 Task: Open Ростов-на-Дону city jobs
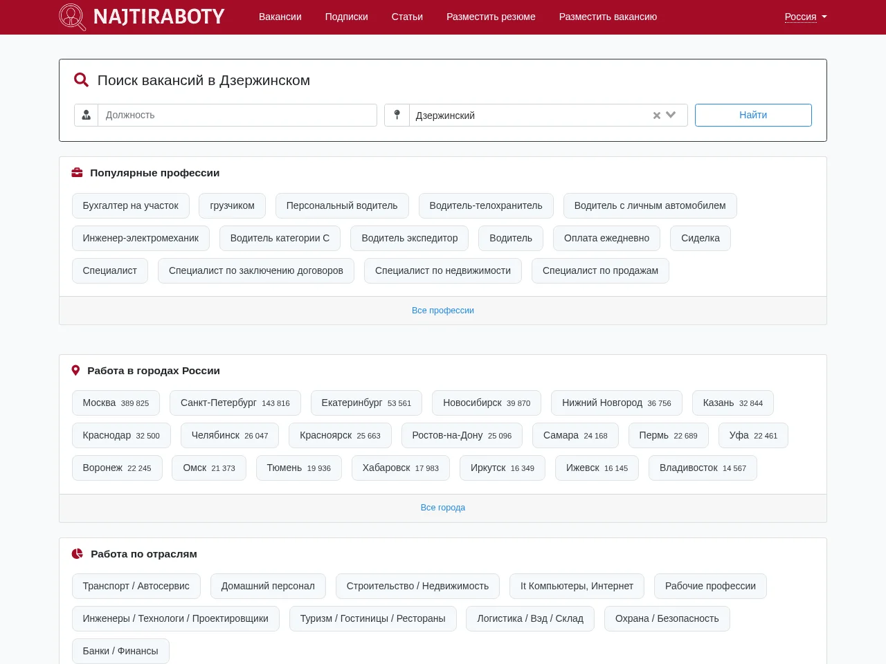click(x=462, y=435)
